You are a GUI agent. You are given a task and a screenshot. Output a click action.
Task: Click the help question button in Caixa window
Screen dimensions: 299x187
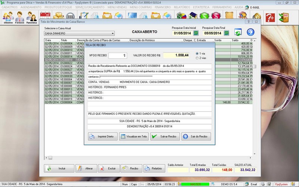(x=249, y=22)
